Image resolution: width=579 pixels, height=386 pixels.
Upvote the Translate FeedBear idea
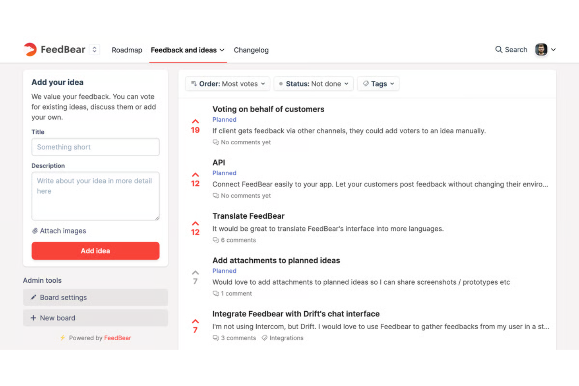195,223
